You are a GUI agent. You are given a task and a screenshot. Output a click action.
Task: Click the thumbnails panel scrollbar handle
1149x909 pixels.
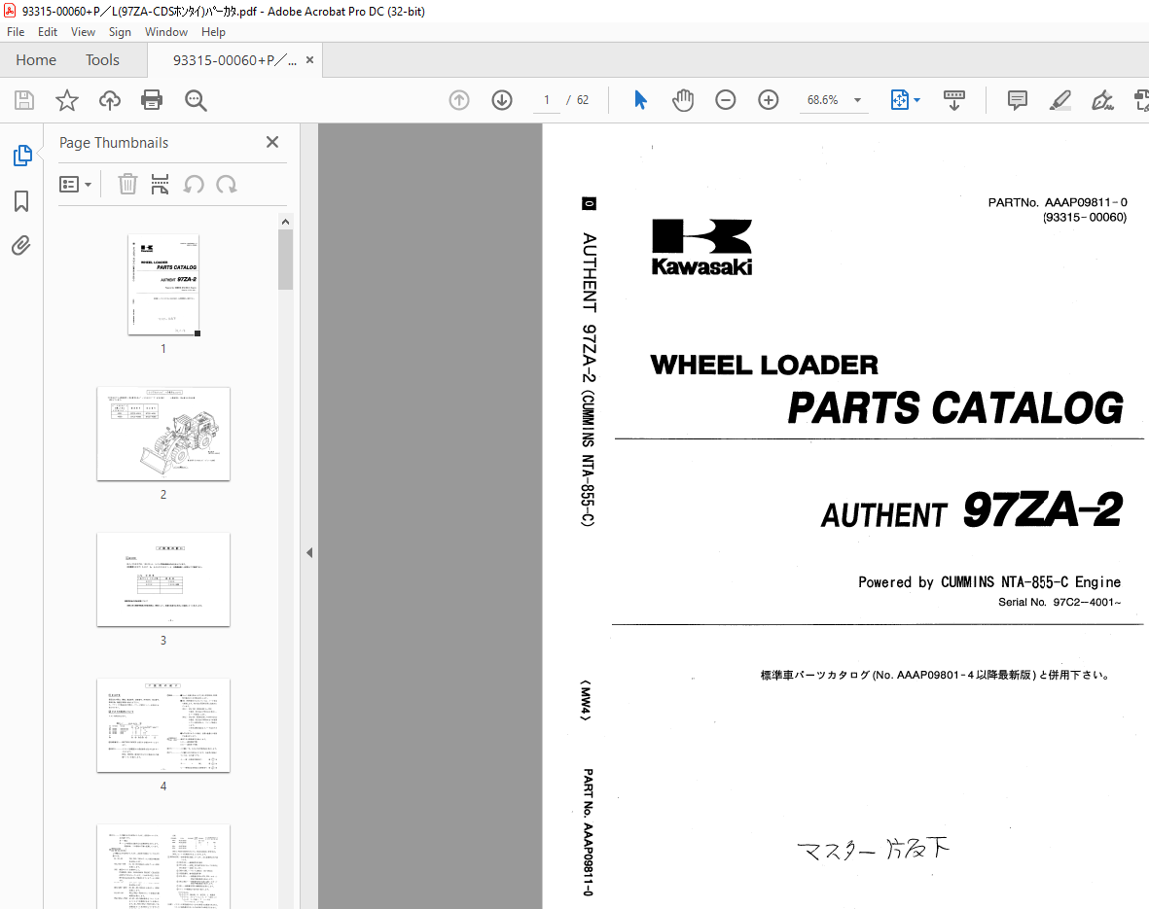[x=286, y=260]
